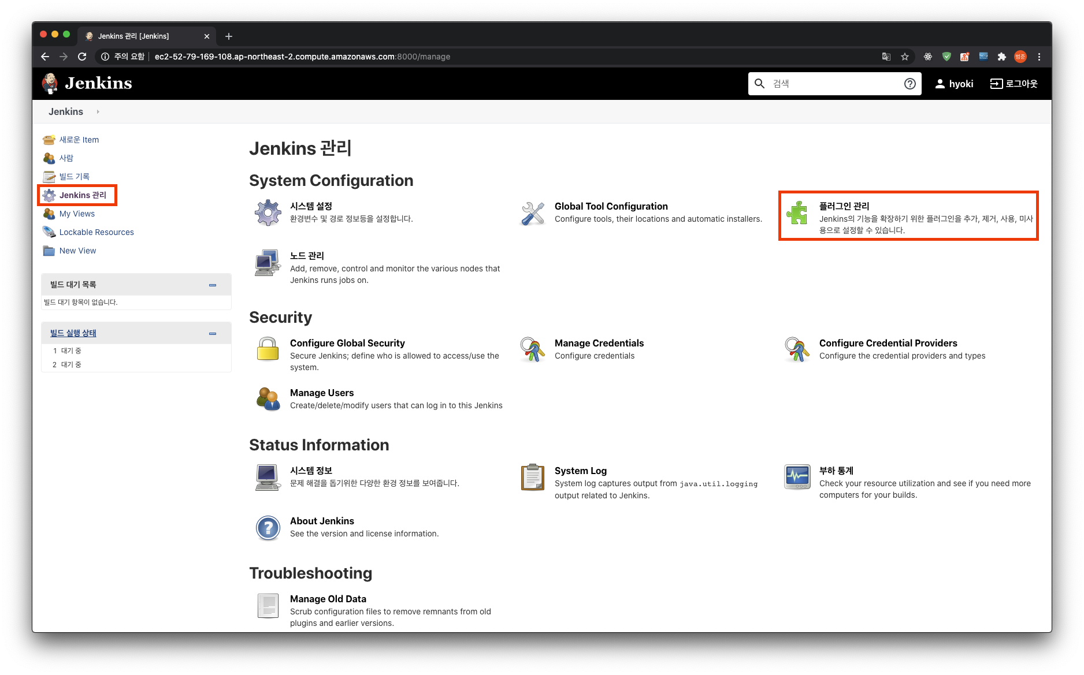
Task: Click the Jenkins 관리 gear icon in sidebar
Action: [49, 195]
